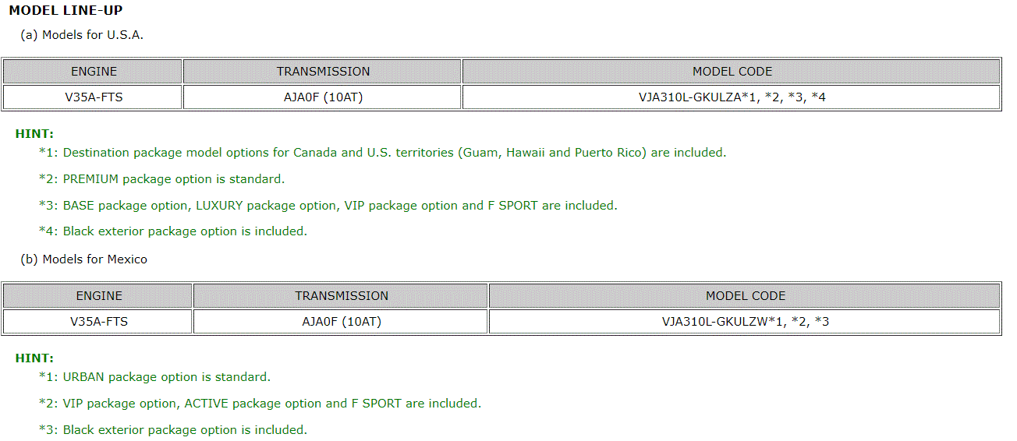Click the hint about Canada and U.S. territories
The image size is (1017, 441).
382,153
